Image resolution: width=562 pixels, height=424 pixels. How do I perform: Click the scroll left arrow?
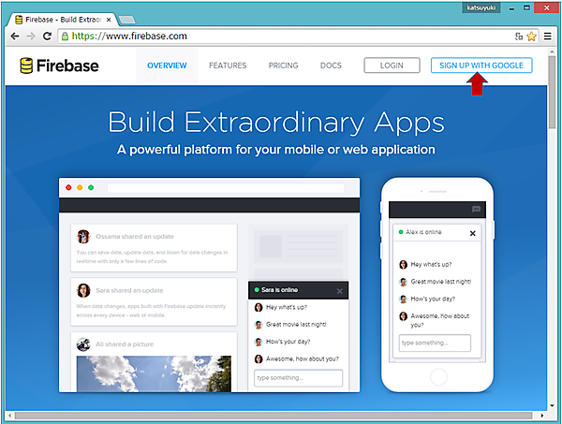(x=9, y=416)
